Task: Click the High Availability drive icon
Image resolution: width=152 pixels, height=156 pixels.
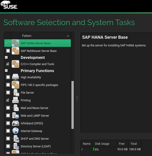Action: tap(15, 77)
